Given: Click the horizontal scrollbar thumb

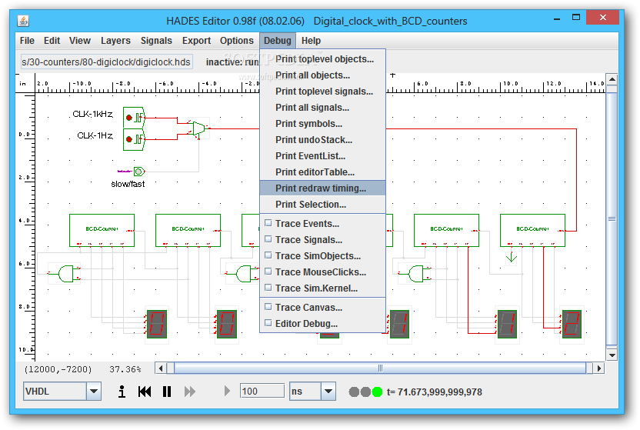Looking at the screenshot, I should pyautogui.click(x=380, y=368).
